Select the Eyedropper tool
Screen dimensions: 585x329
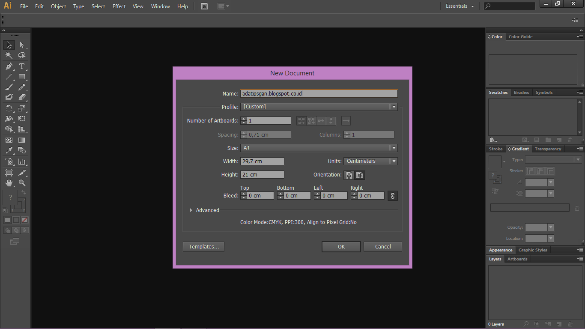pyautogui.click(x=9, y=151)
